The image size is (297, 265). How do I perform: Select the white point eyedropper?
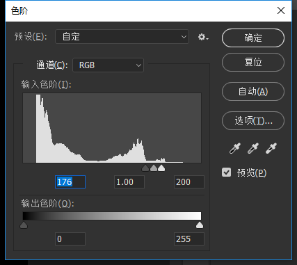(271, 148)
